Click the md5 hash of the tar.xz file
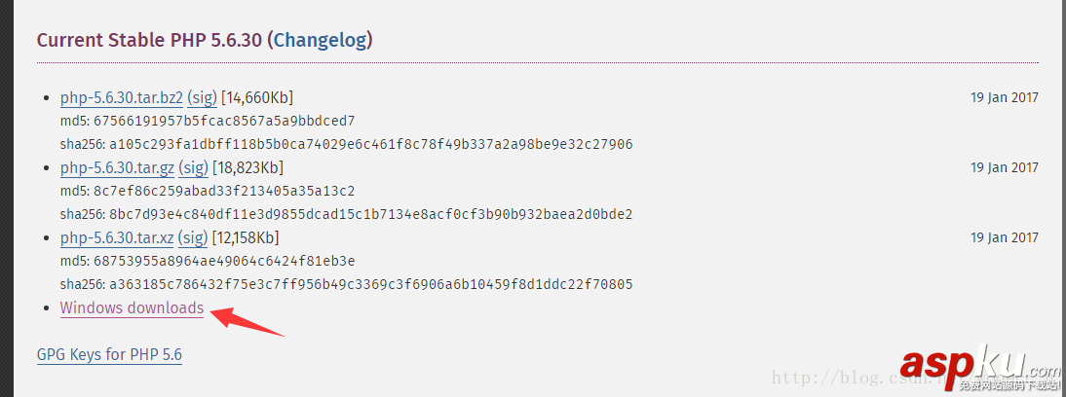This screenshot has height=397, width=1066. click(x=223, y=261)
